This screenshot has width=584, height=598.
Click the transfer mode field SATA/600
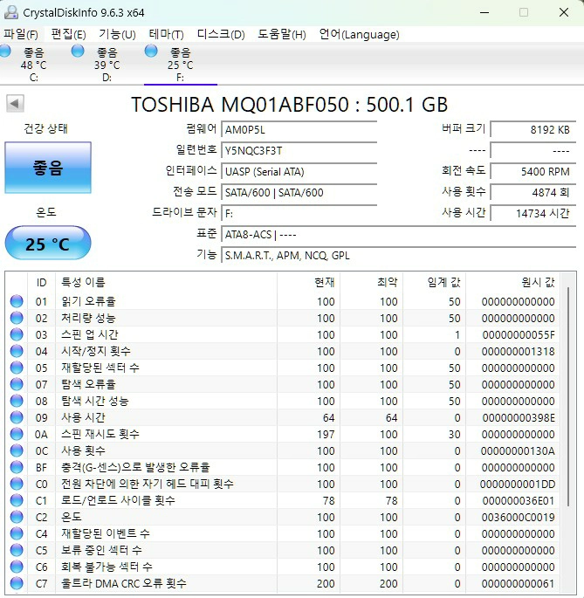pyautogui.click(x=299, y=193)
